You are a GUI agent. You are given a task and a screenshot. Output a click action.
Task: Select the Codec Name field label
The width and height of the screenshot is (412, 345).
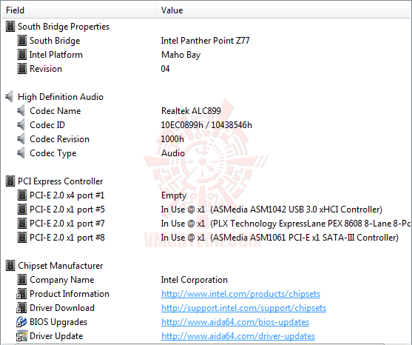click(55, 111)
